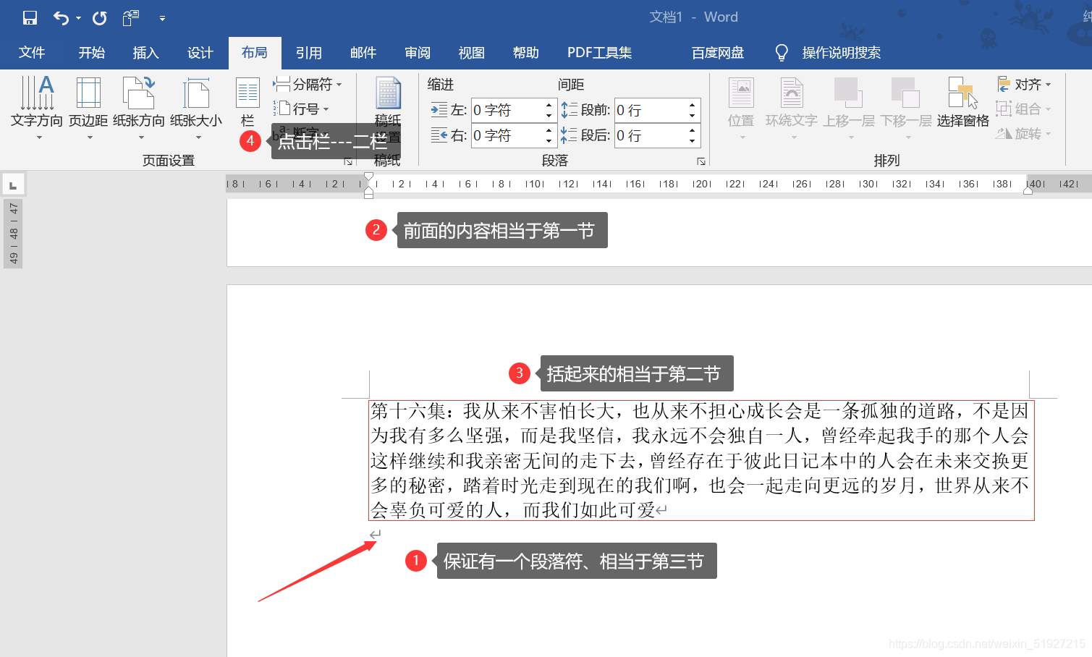The image size is (1092, 657).
Task: Click the left indent 左 input field
Action: coord(507,110)
